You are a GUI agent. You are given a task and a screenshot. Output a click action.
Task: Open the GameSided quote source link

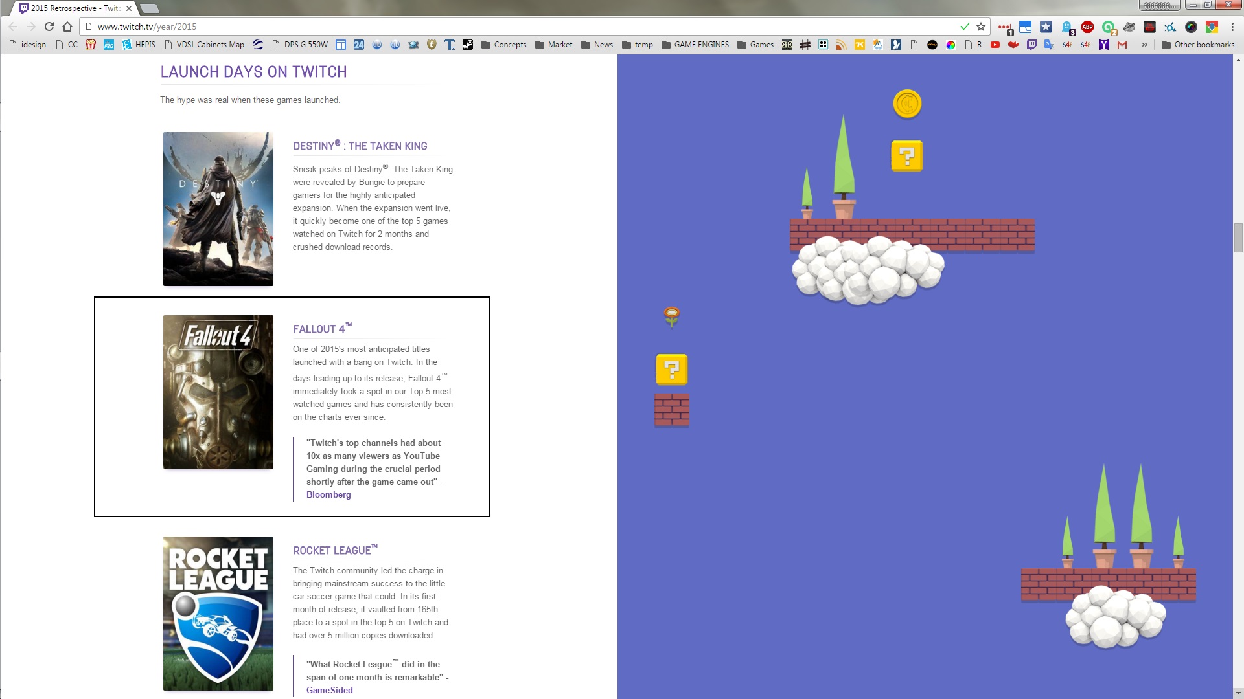coord(330,691)
